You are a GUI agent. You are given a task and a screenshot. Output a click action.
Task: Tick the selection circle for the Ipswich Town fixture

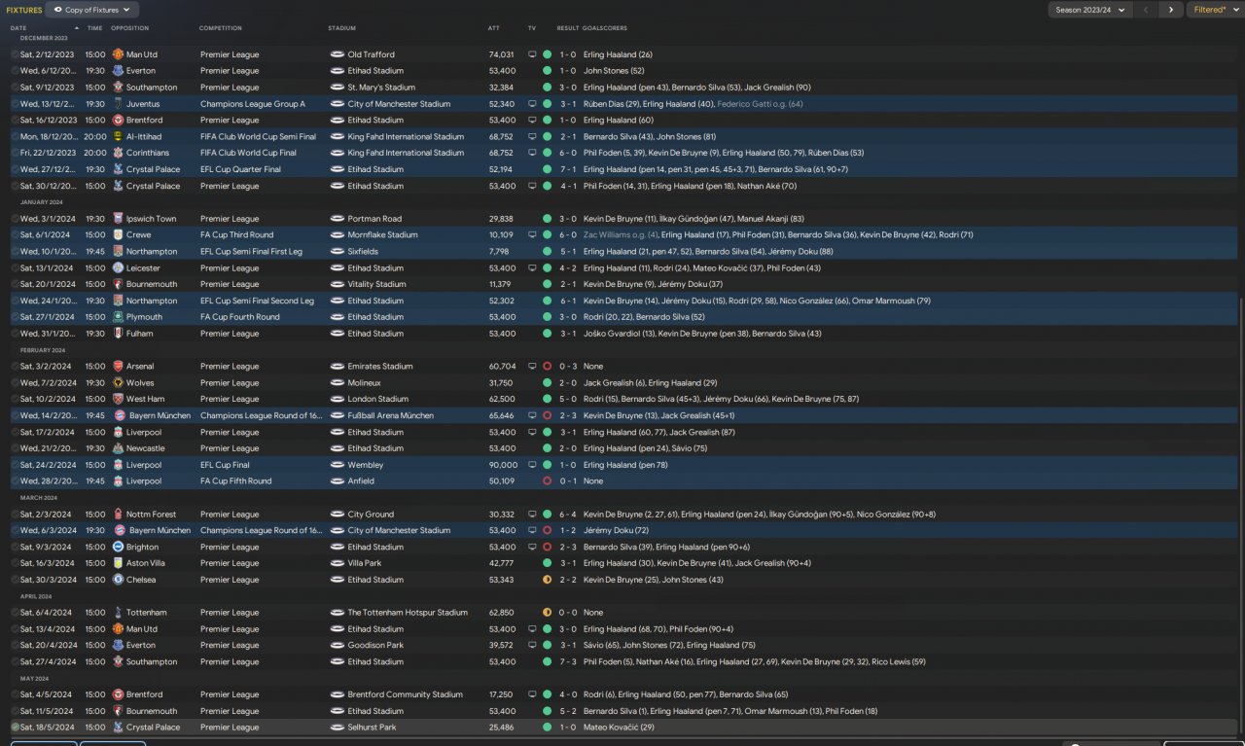(15, 219)
